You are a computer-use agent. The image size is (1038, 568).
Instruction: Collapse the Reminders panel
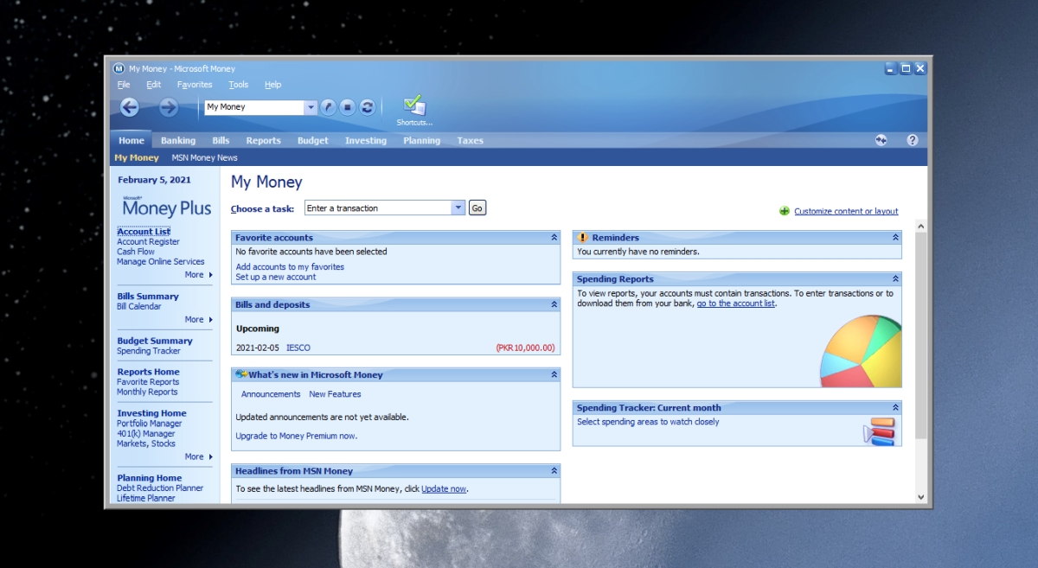[895, 238]
